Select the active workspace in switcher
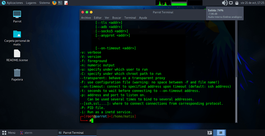Image resolution: width=265 pixels, height=136 pixels. tap(221, 133)
